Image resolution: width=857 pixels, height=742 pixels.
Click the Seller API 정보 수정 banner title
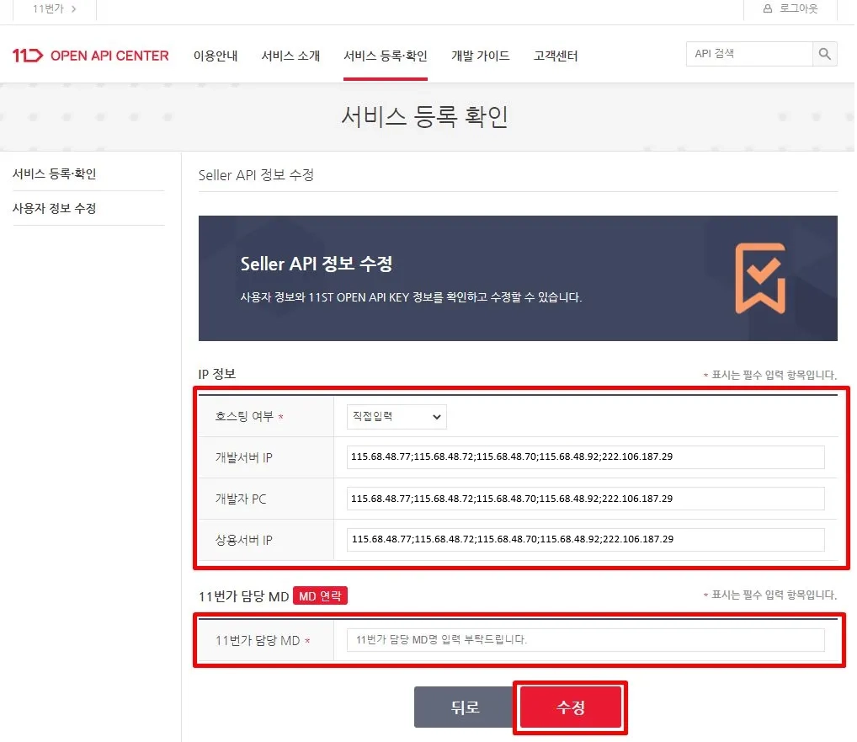click(x=317, y=264)
